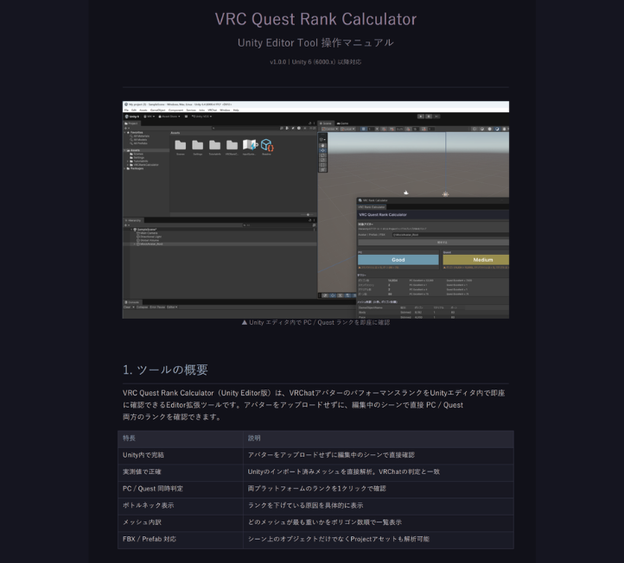This screenshot has height=563, width=624.
Task: Select the Transform tool in Scene toolbar
Action: (x=322, y=169)
